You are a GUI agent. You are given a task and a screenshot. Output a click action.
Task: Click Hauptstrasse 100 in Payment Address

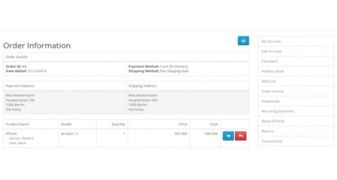point(20,100)
